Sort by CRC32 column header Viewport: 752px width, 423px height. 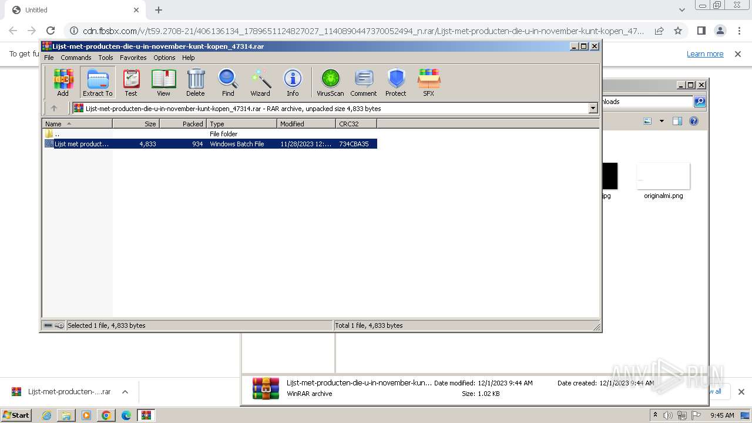[356, 123]
